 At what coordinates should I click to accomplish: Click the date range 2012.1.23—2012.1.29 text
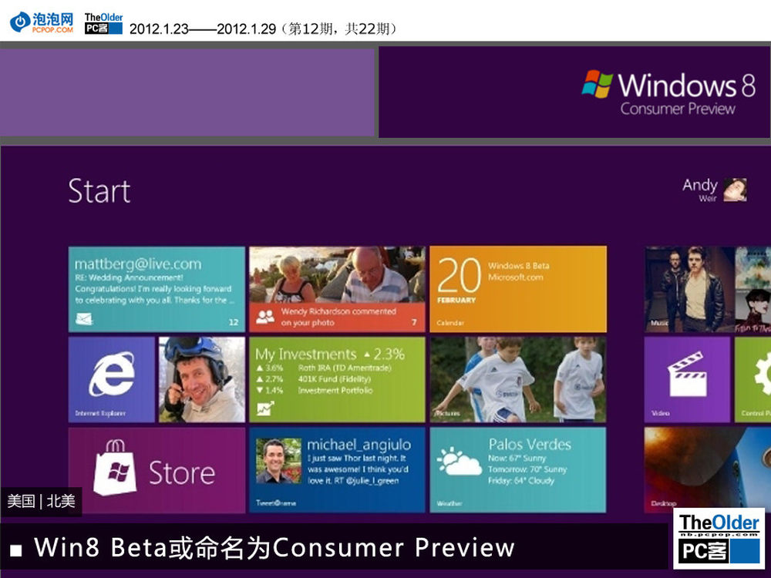pyautogui.click(x=203, y=29)
